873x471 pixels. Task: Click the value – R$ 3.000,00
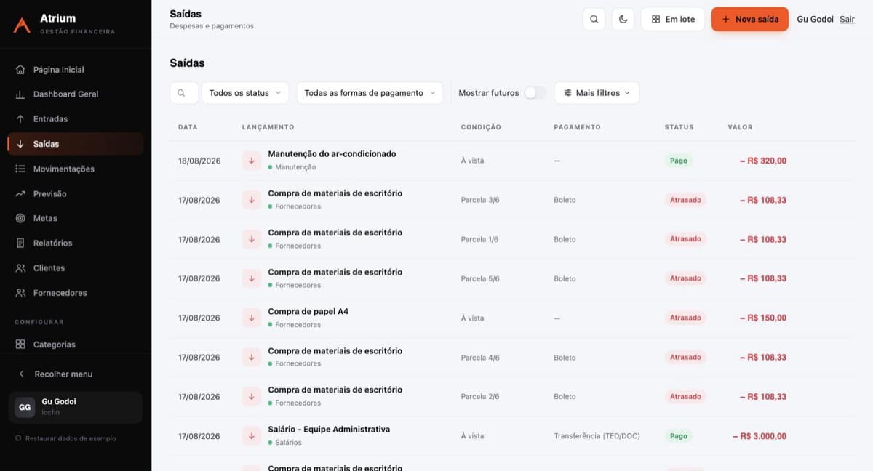click(x=760, y=436)
